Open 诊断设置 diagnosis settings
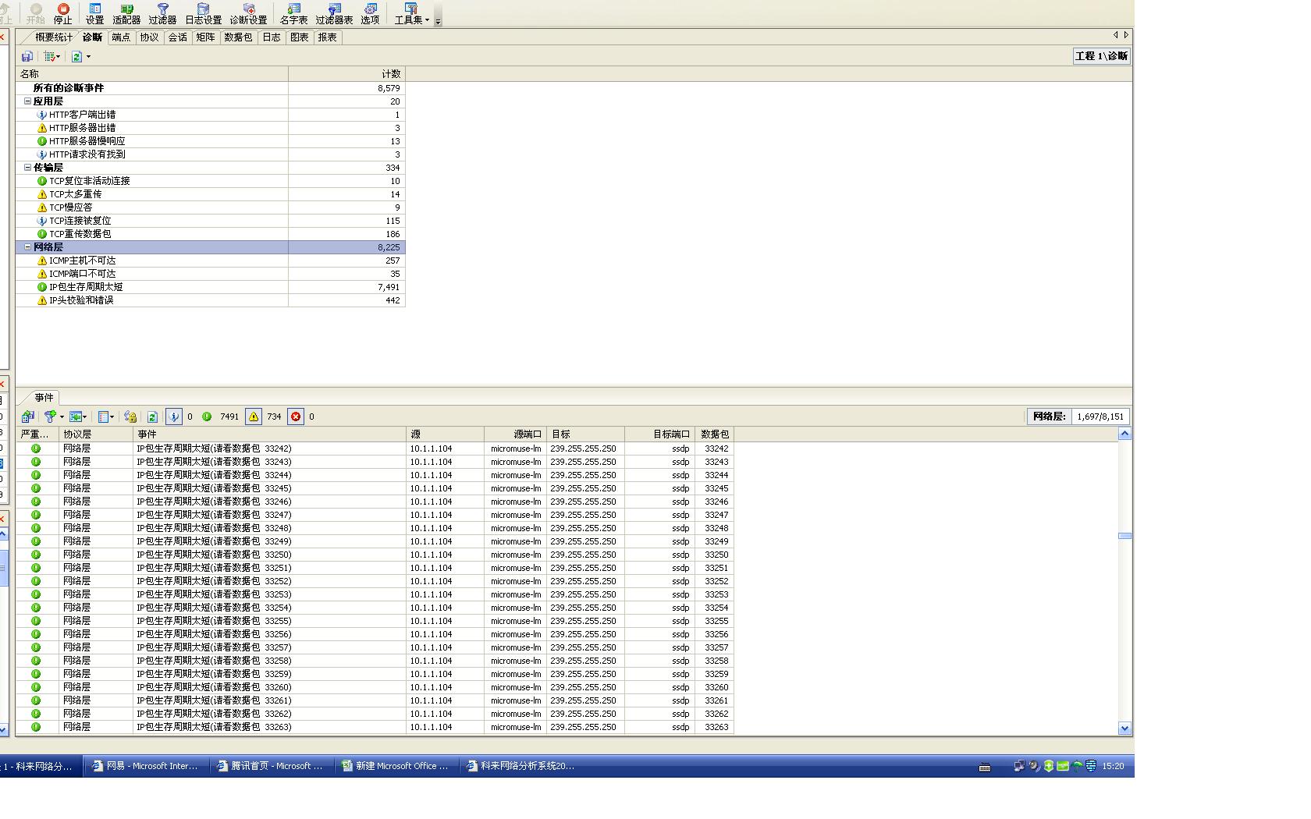1311x819 pixels. coord(248,13)
